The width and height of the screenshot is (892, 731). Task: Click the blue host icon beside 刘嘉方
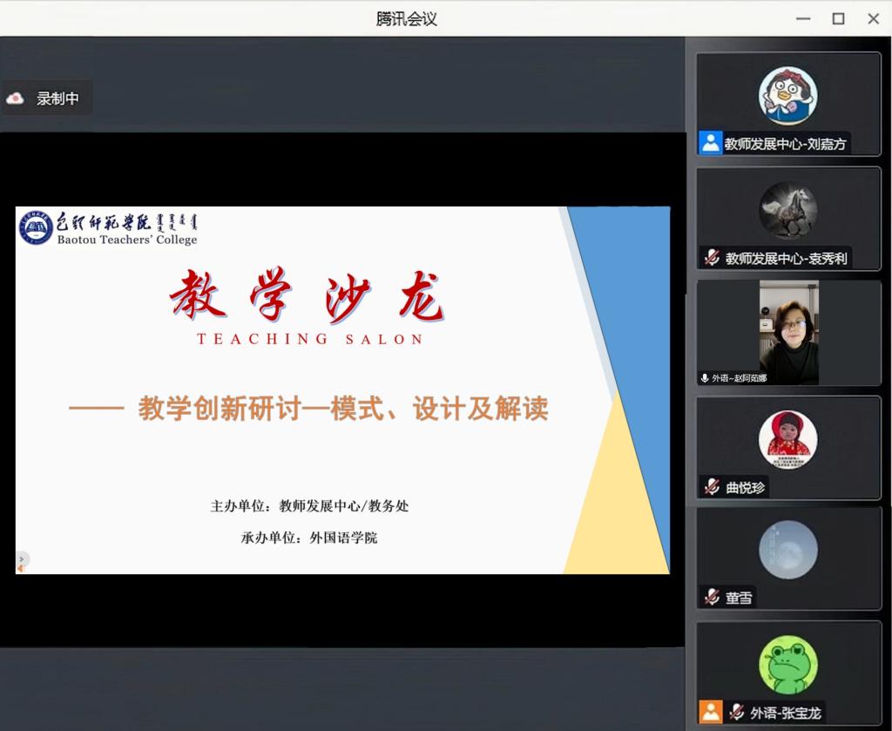[711, 145]
